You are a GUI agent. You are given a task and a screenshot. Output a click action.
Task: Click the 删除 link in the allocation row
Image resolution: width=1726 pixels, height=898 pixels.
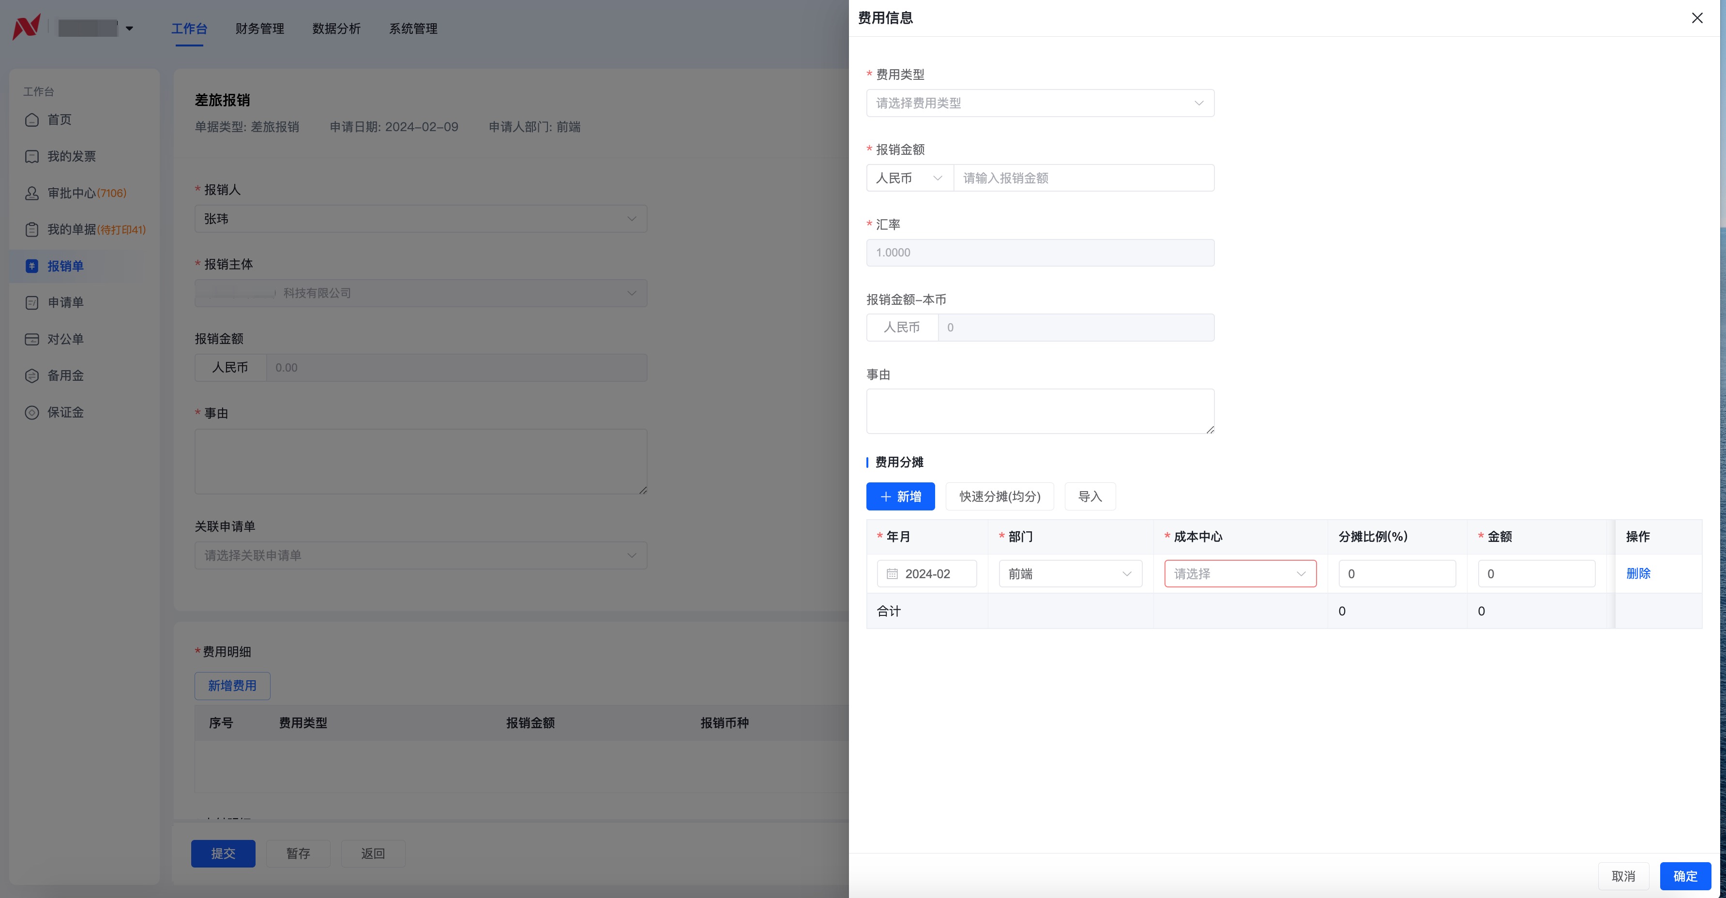1638,573
